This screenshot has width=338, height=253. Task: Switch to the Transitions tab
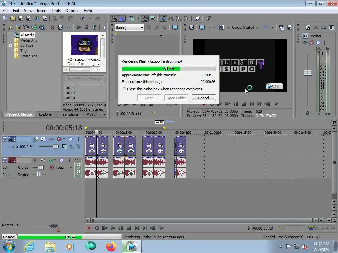click(x=70, y=114)
